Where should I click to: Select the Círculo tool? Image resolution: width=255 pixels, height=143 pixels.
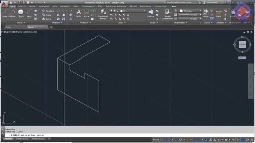pos(21,14)
